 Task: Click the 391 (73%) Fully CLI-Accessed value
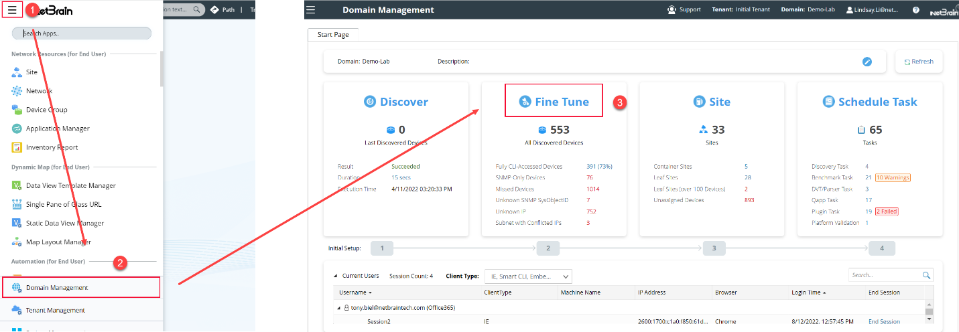tap(600, 167)
